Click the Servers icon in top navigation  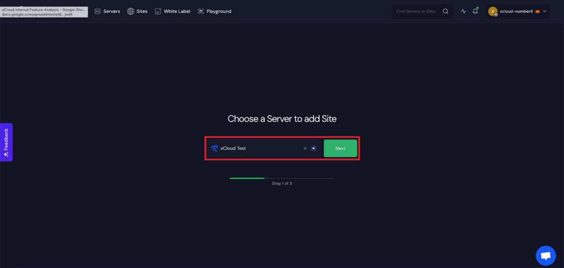(x=97, y=11)
